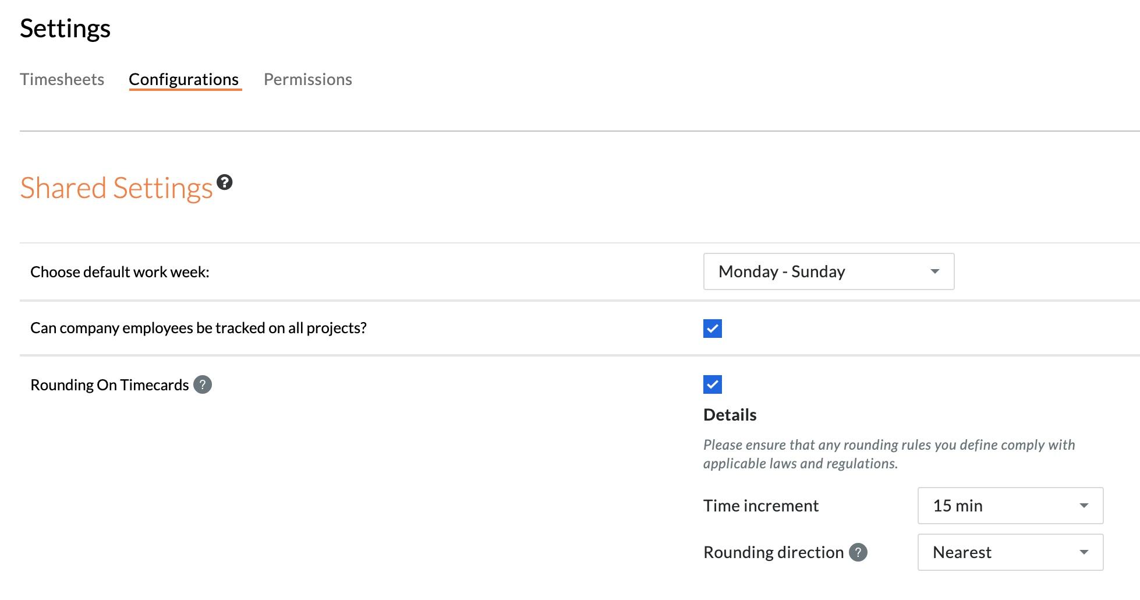Select the Configurations tab
Screen dimensions: 1140x600
(x=184, y=79)
